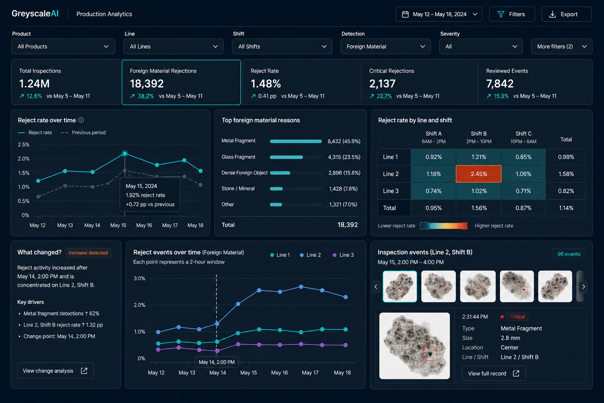
Task: Toggle Previous period legend entry
Action: [83, 133]
